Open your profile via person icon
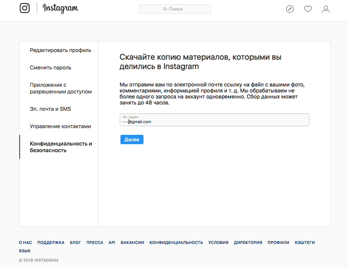 coord(326,9)
